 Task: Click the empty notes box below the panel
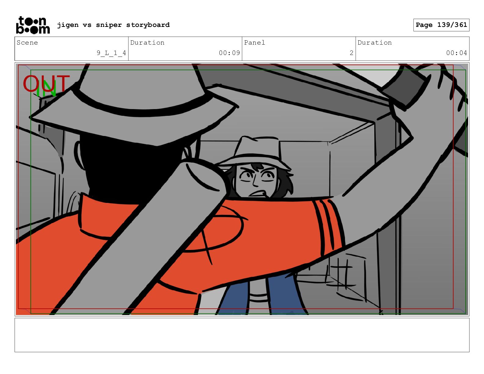242,335
